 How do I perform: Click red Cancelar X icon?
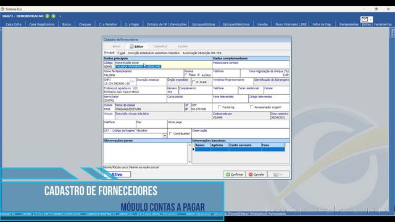point(251,175)
